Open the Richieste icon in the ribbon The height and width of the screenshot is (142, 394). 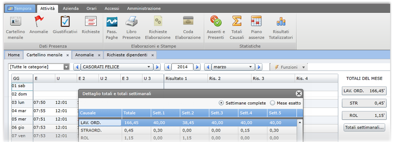point(91,21)
